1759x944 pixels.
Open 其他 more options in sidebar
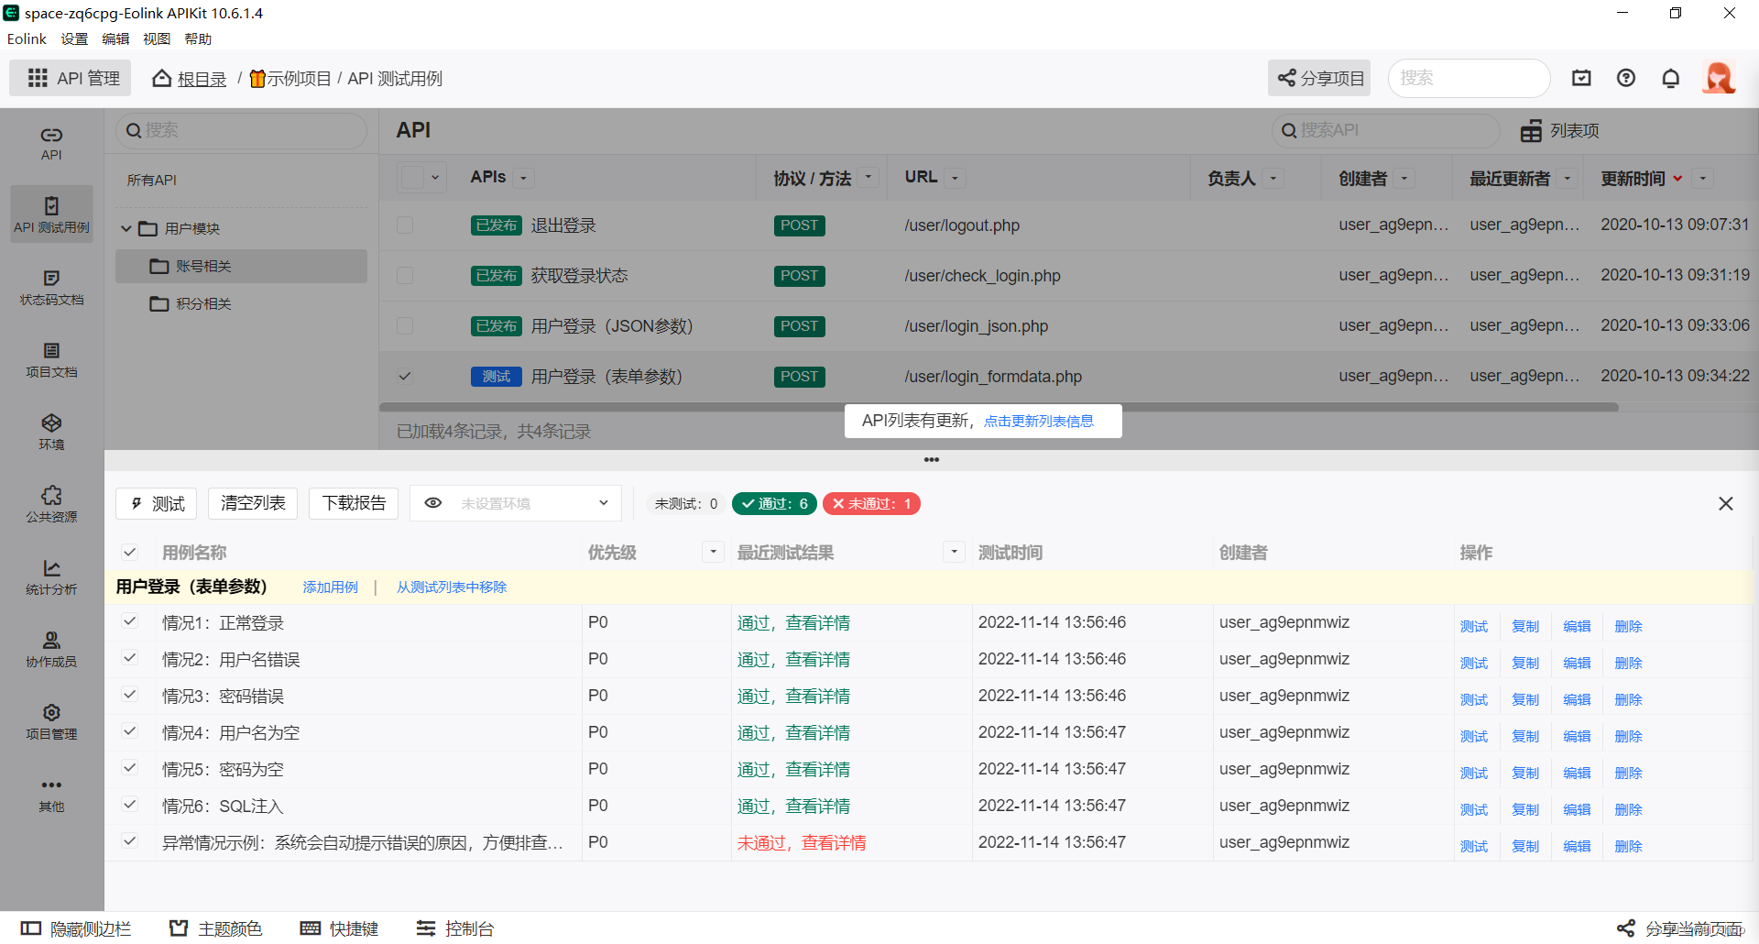point(51,795)
